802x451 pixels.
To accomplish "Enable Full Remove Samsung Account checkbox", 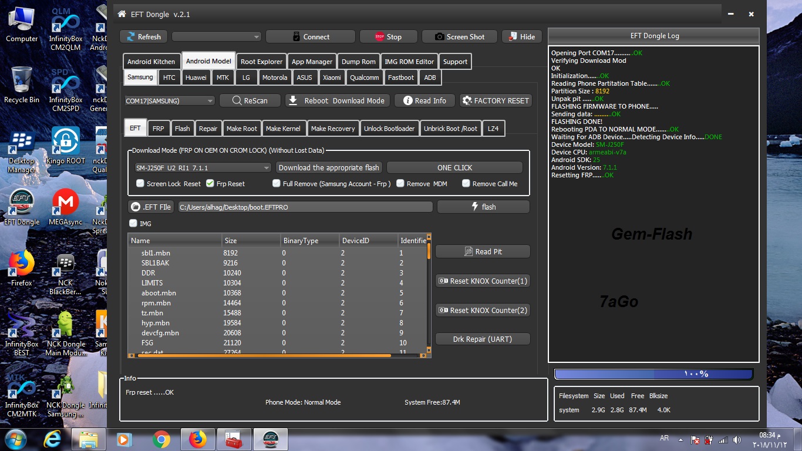I will pyautogui.click(x=277, y=183).
